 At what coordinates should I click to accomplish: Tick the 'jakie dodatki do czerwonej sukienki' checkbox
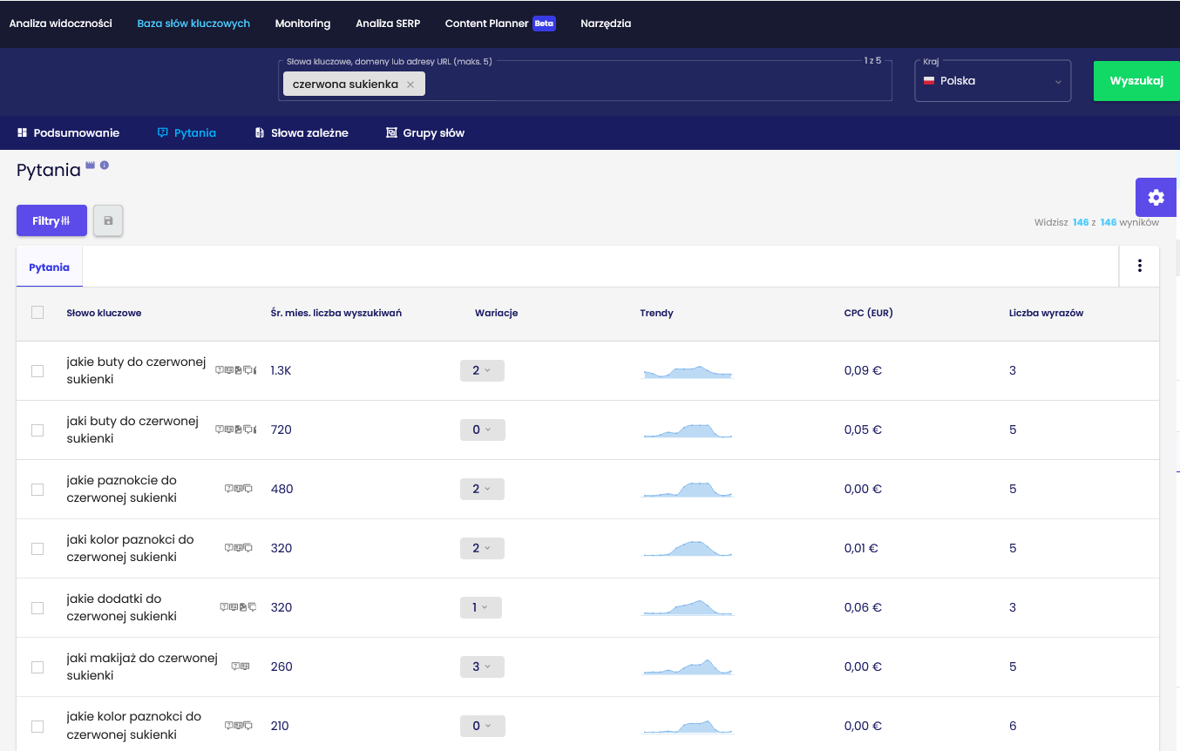37,608
